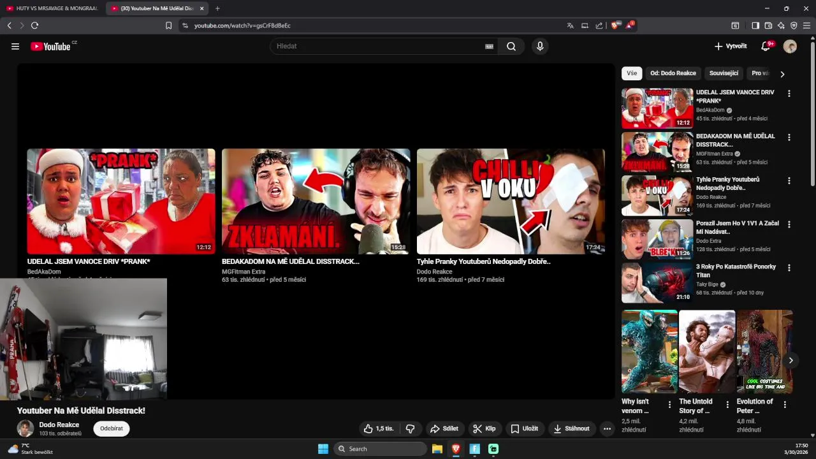Image resolution: width=816 pixels, height=459 pixels.
Task: Select the Související filter chip
Action: (x=724, y=73)
